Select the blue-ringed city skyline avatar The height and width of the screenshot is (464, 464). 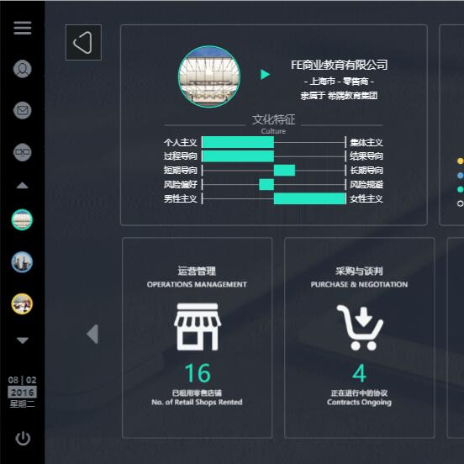click(22, 262)
